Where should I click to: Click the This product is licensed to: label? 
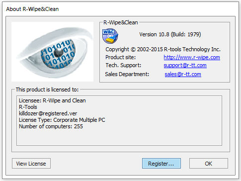(47, 90)
